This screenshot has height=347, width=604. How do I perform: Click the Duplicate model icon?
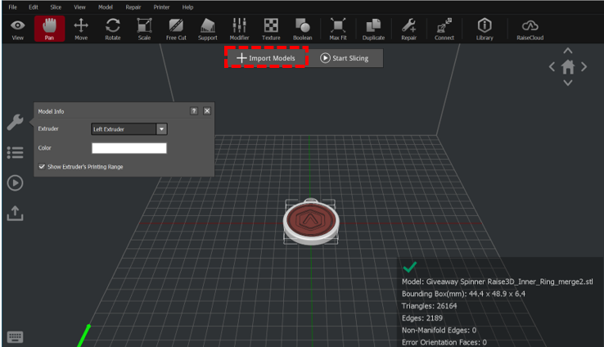(x=373, y=29)
